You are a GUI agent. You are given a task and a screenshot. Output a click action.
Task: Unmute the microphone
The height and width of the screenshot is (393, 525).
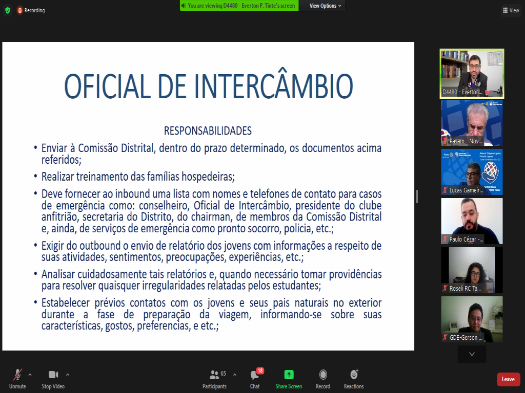coord(17,378)
